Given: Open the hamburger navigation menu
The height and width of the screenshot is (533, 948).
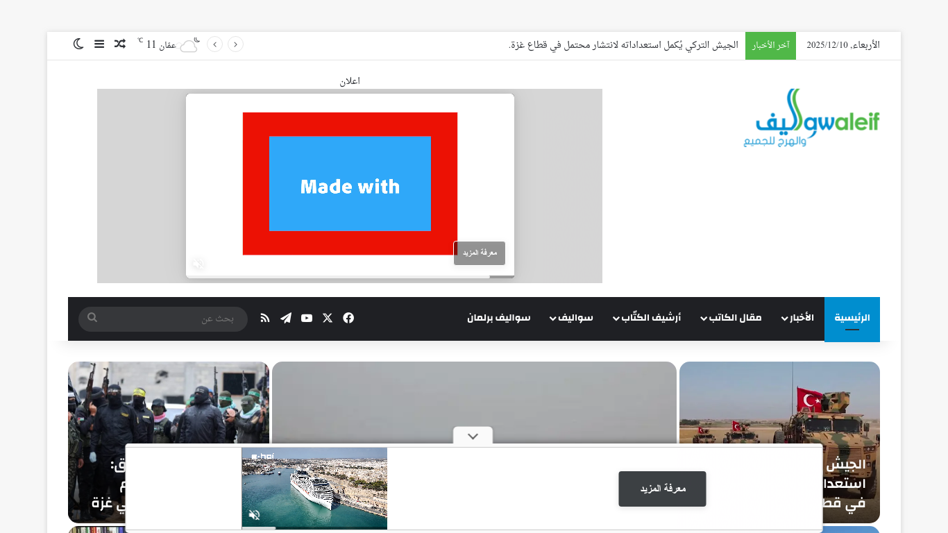Looking at the screenshot, I should click(99, 44).
